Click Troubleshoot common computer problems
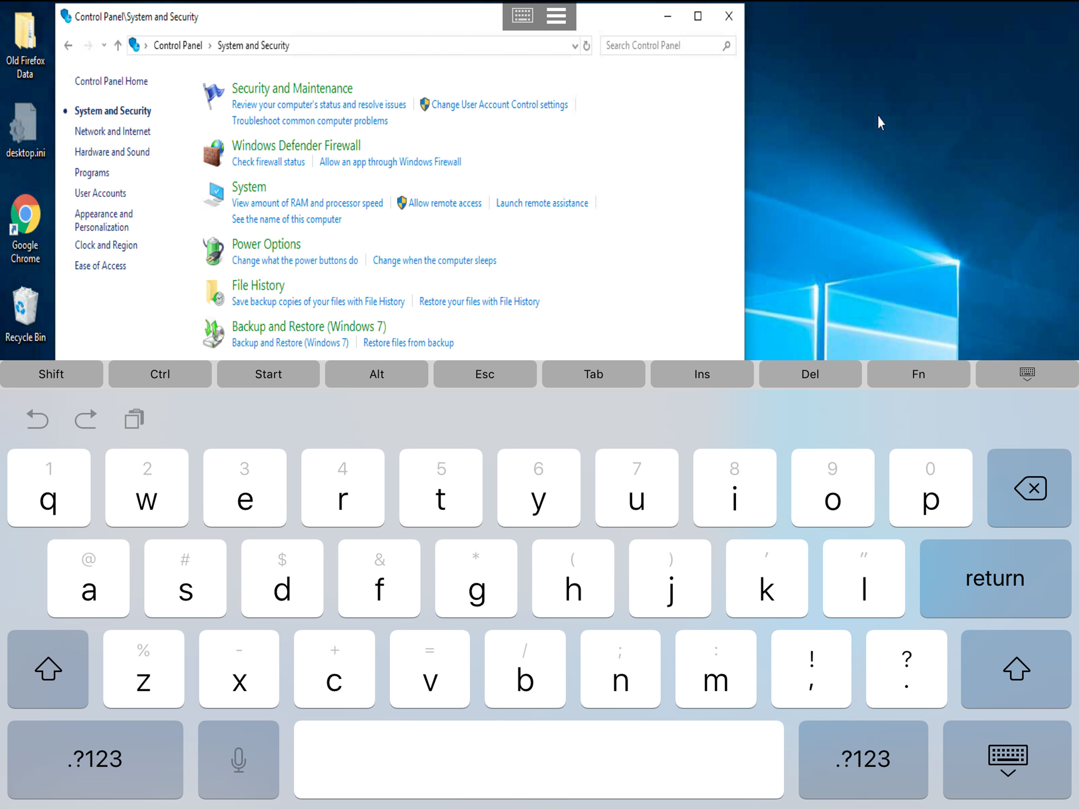Viewport: 1079px width, 809px height. 310,120
